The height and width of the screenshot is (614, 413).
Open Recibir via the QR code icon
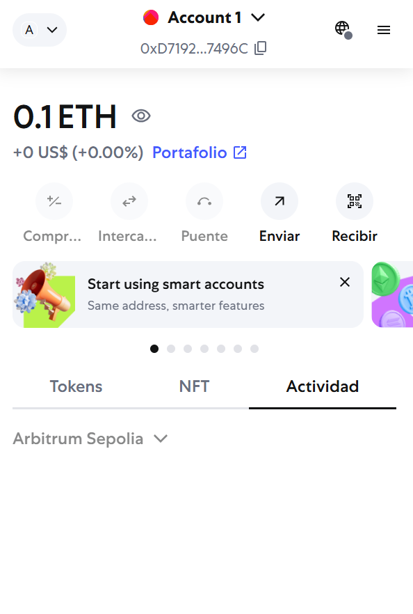[355, 201]
